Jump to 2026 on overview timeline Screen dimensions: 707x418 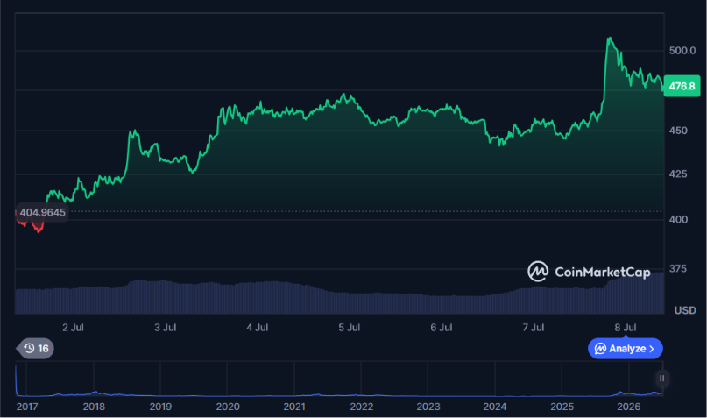point(628,407)
